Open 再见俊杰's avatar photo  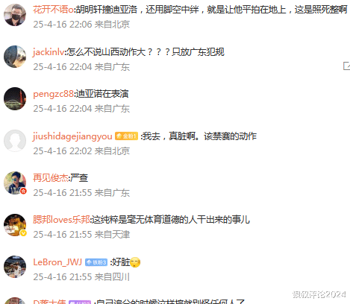point(15,183)
